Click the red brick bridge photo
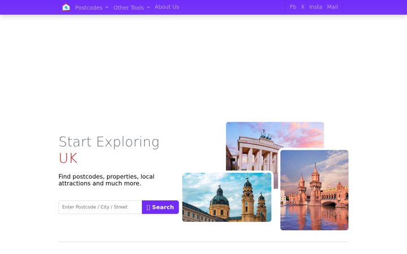The image size is (407, 254). tap(314, 190)
